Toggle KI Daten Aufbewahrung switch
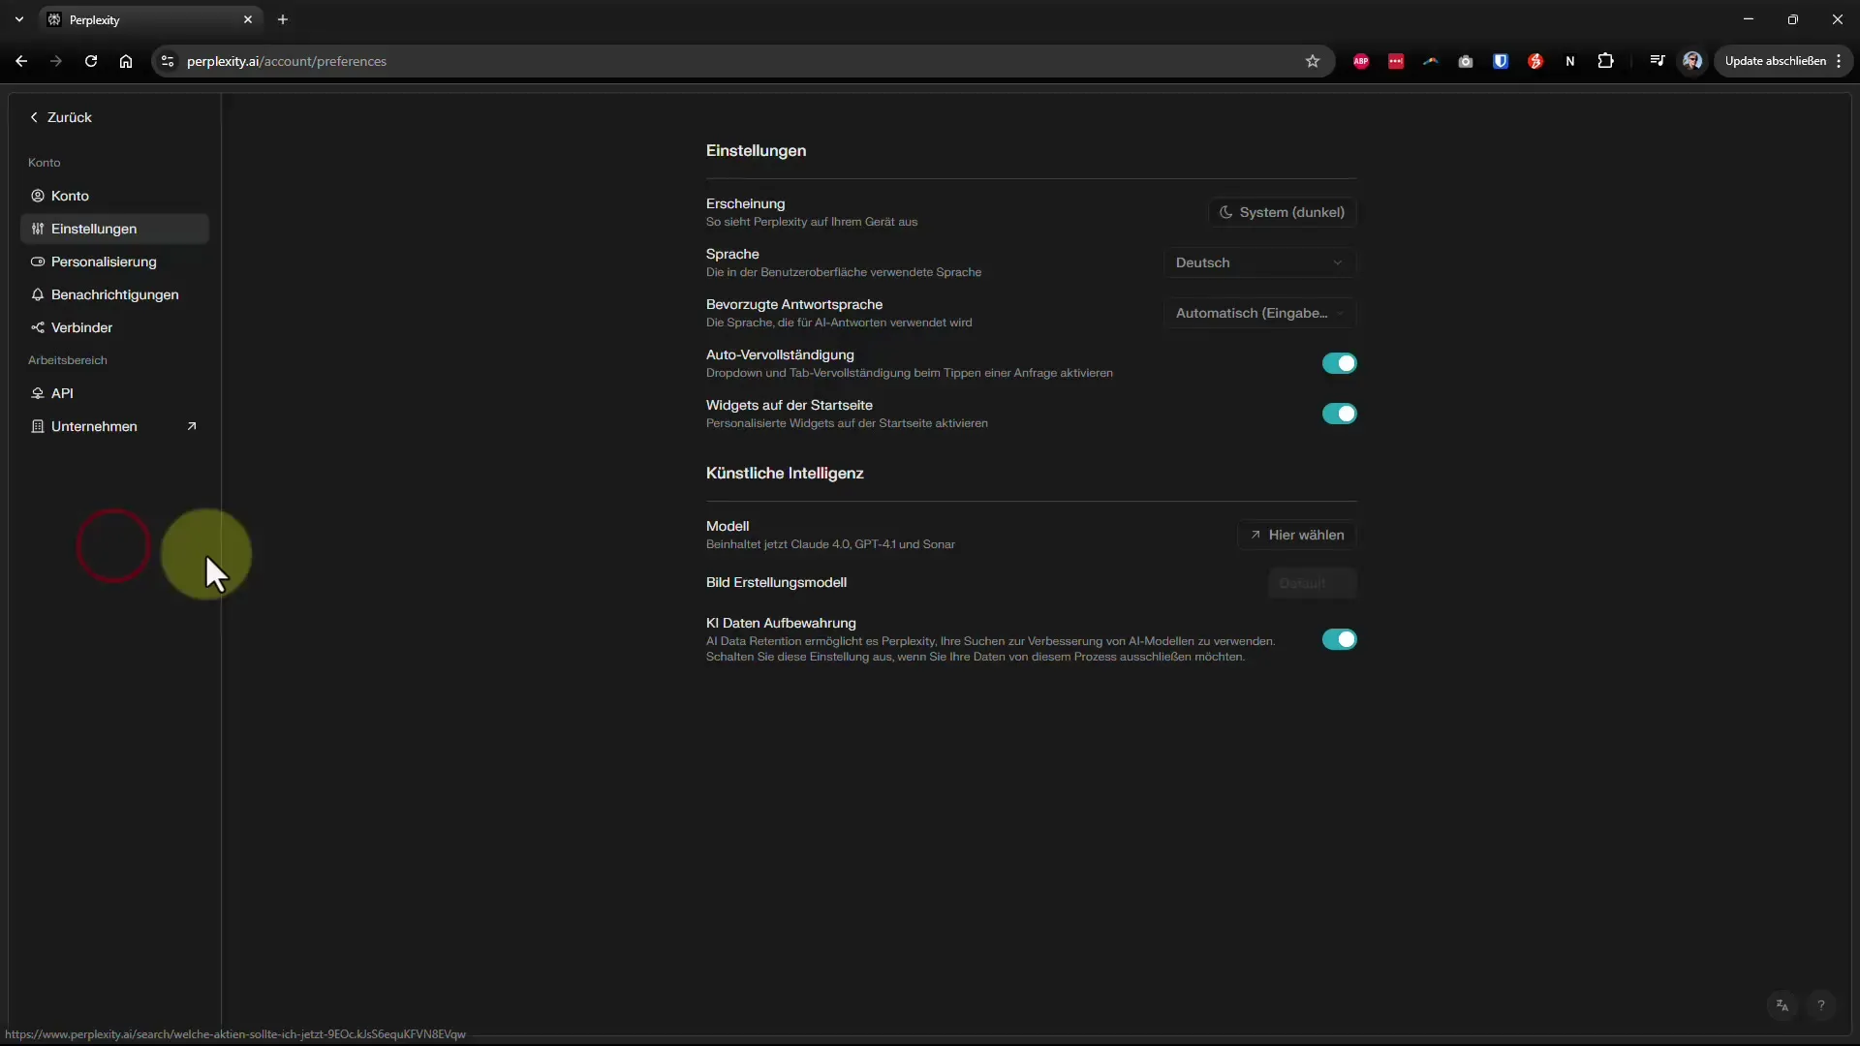The width and height of the screenshot is (1860, 1046). [1339, 639]
